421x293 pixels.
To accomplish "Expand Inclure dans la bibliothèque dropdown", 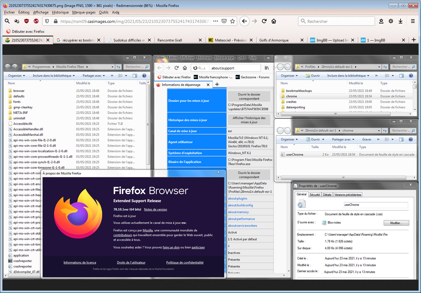I will click(x=54, y=76).
